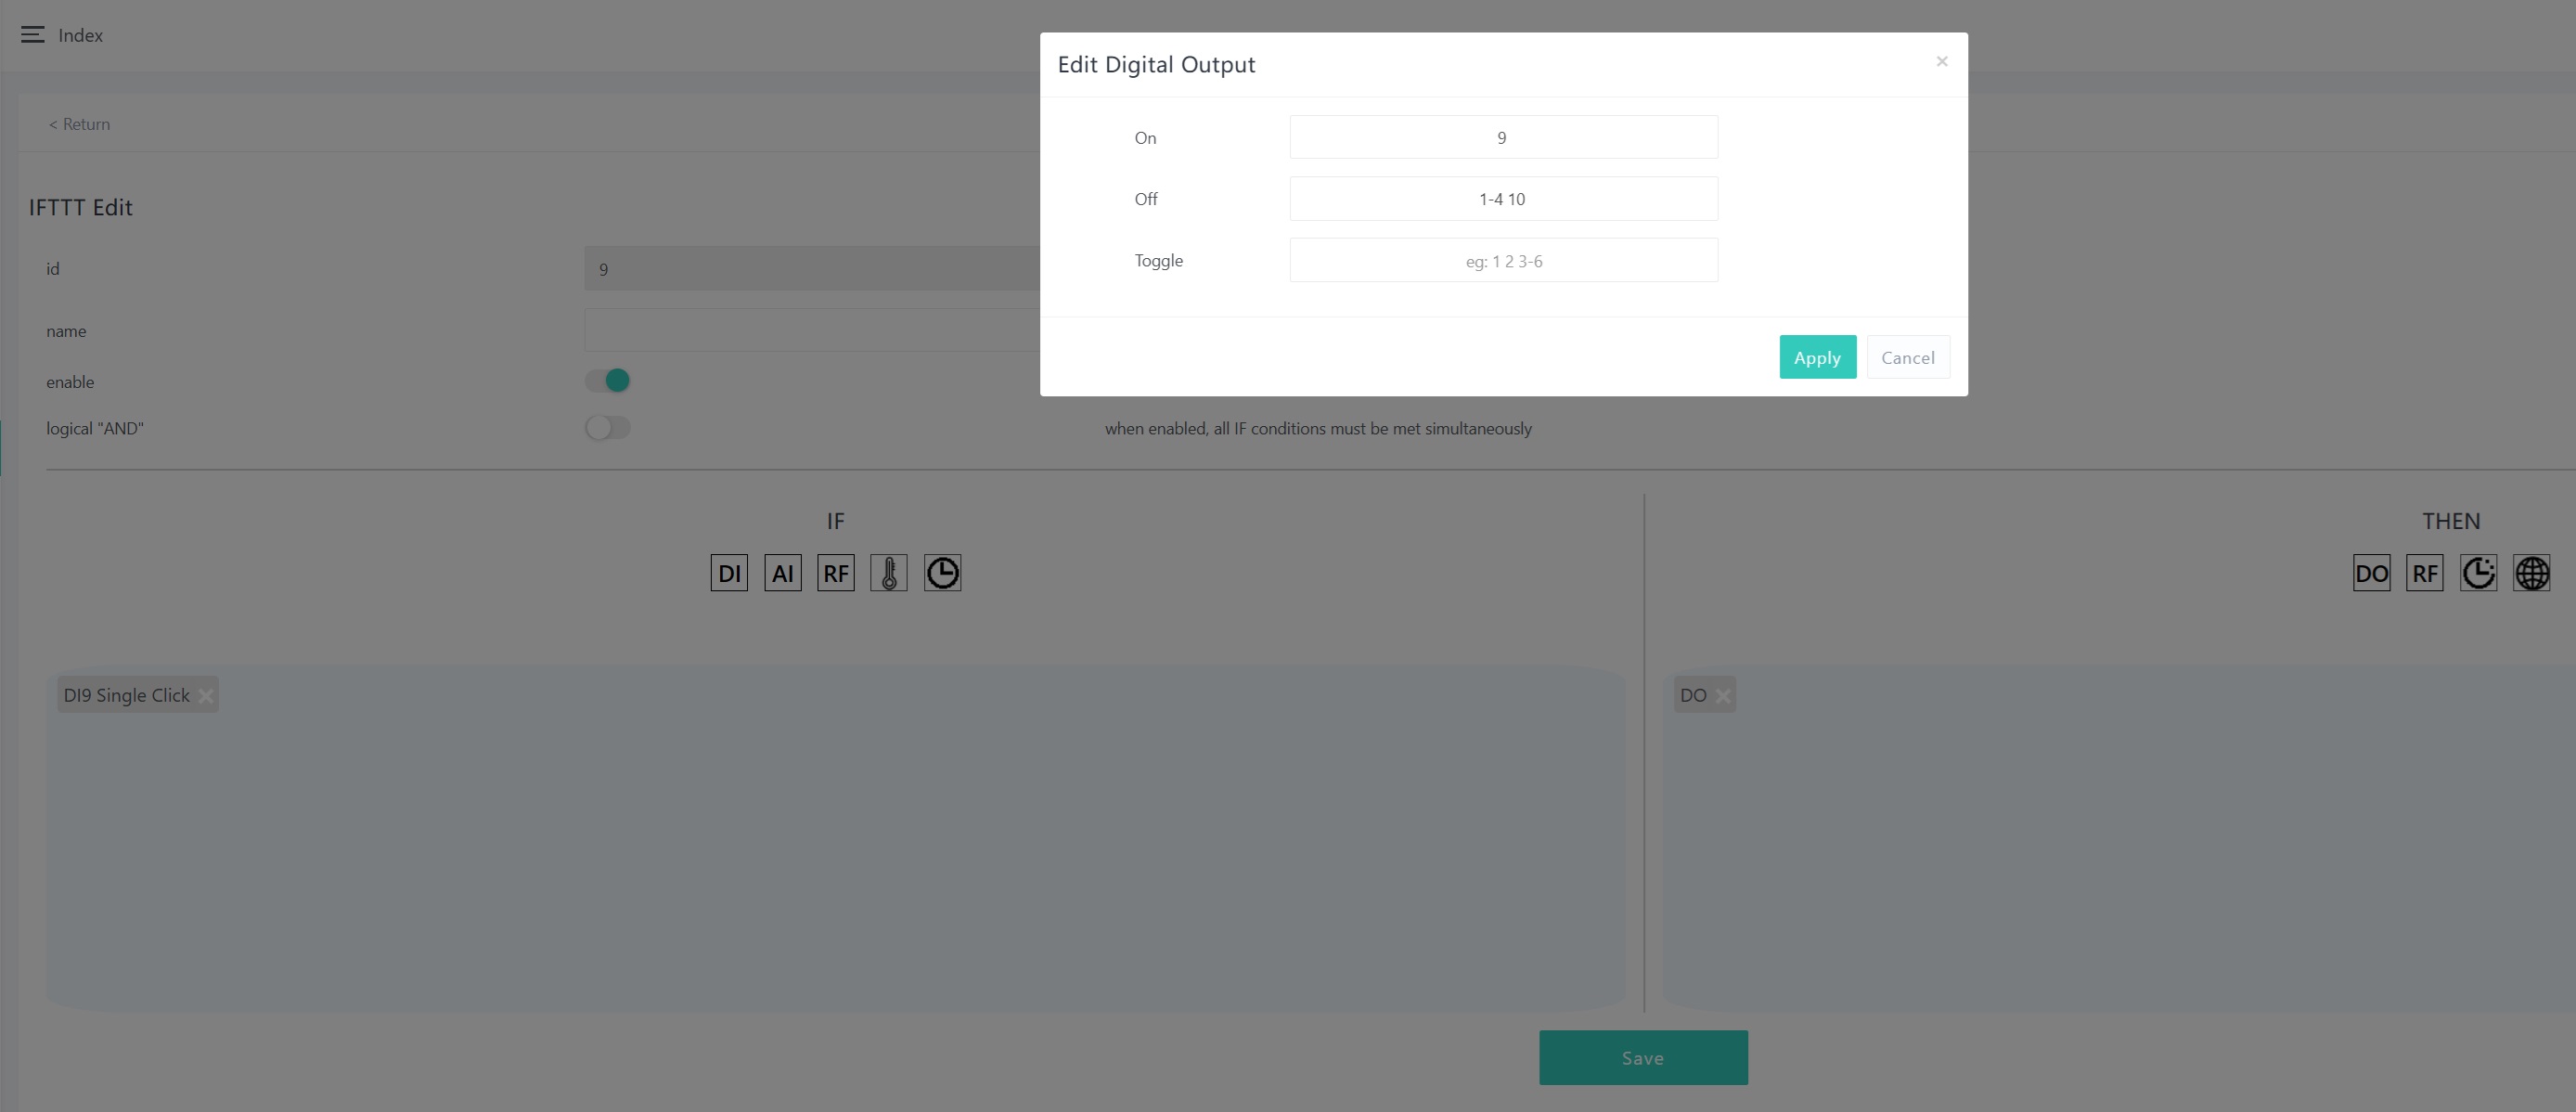
Task: Enable the logical "AND" switch
Action: click(x=608, y=428)
